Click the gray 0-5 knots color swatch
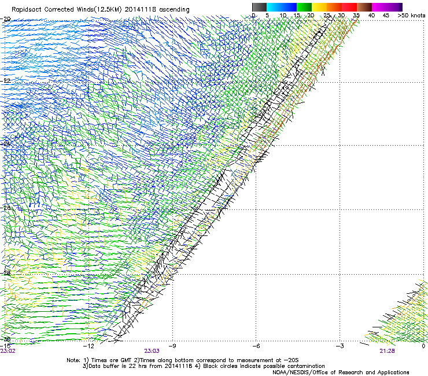The height and width of the screenshot is (376, 428). point(259,7)
